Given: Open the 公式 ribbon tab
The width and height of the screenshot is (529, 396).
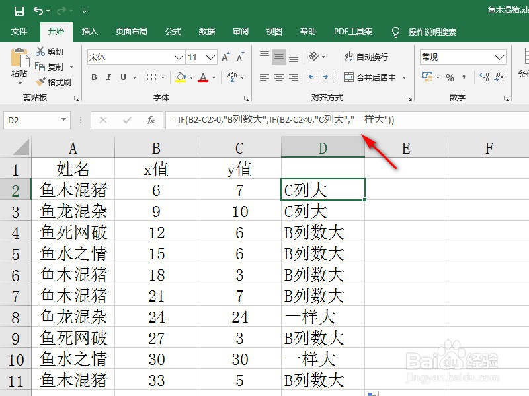Looking at the screenshot, I should [x=173, y=31].
